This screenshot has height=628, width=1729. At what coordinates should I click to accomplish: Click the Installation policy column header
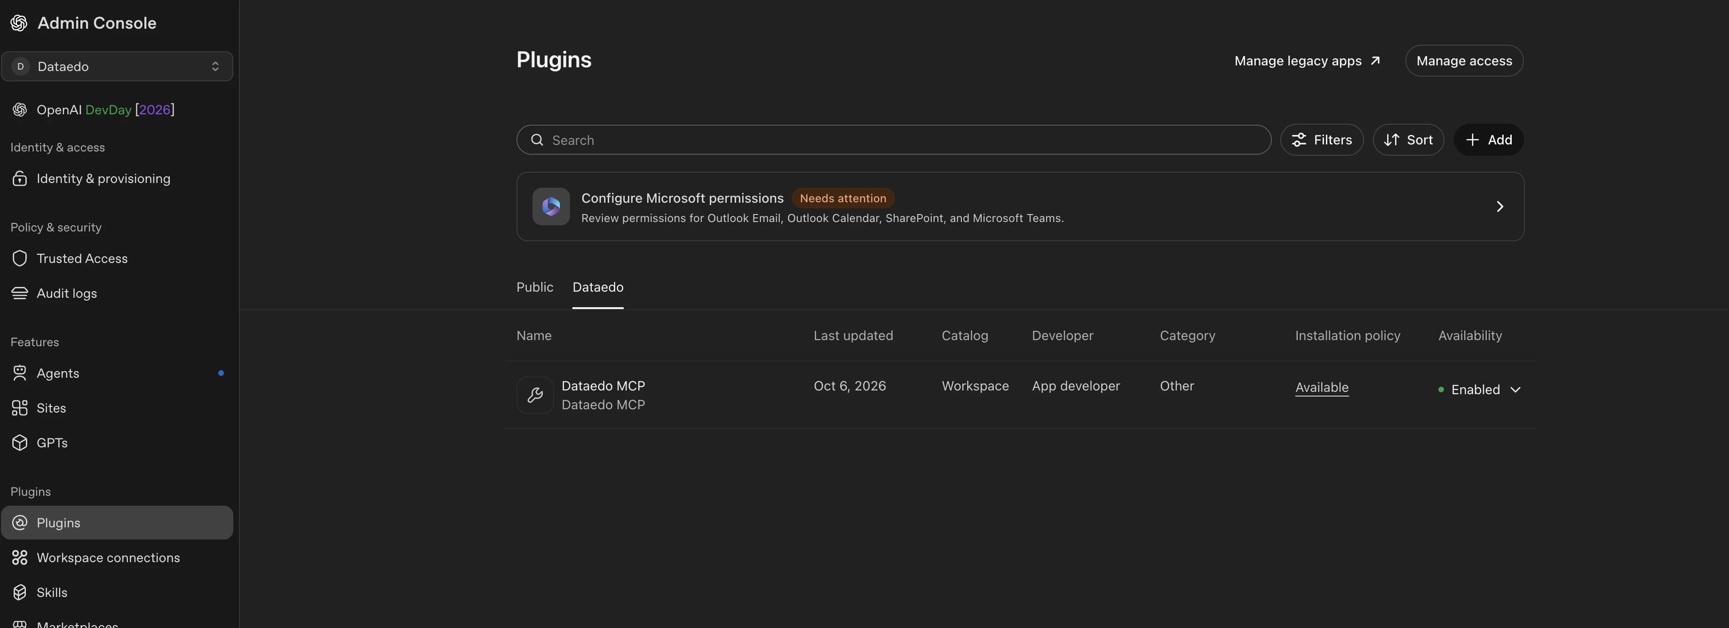[1348, 335]
